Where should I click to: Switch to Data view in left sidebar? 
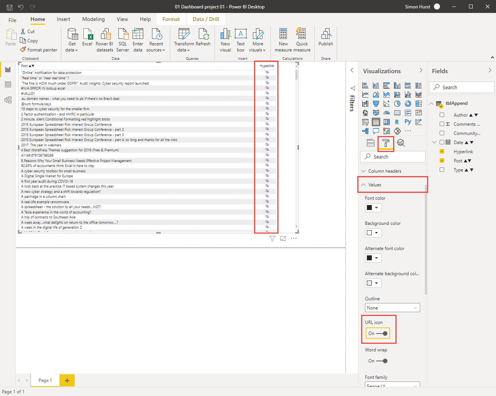[x=8, y=85]
